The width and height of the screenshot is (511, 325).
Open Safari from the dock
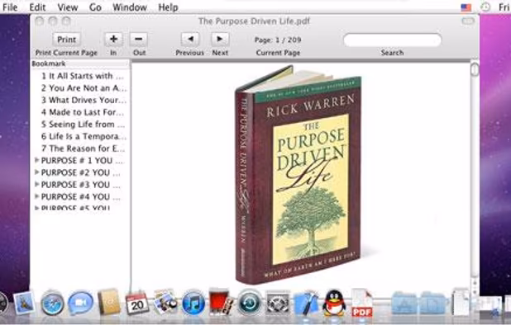point(52,304)
